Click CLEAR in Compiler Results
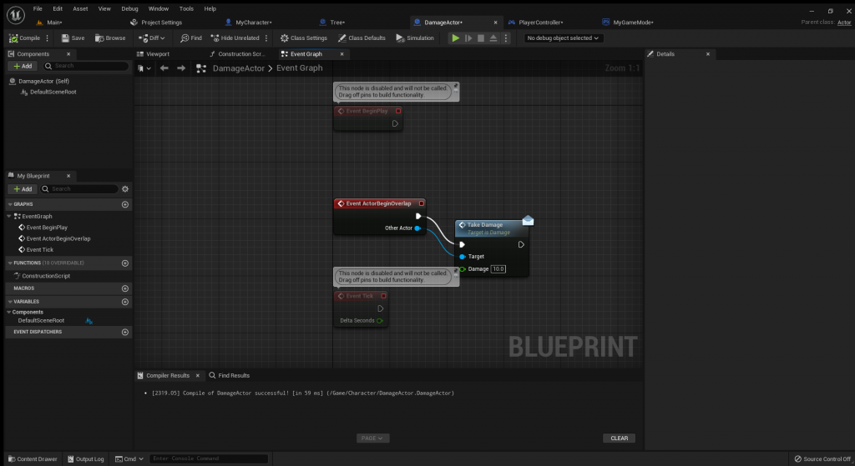This screenshot has height=466, width=855. [x=619, y=438]
